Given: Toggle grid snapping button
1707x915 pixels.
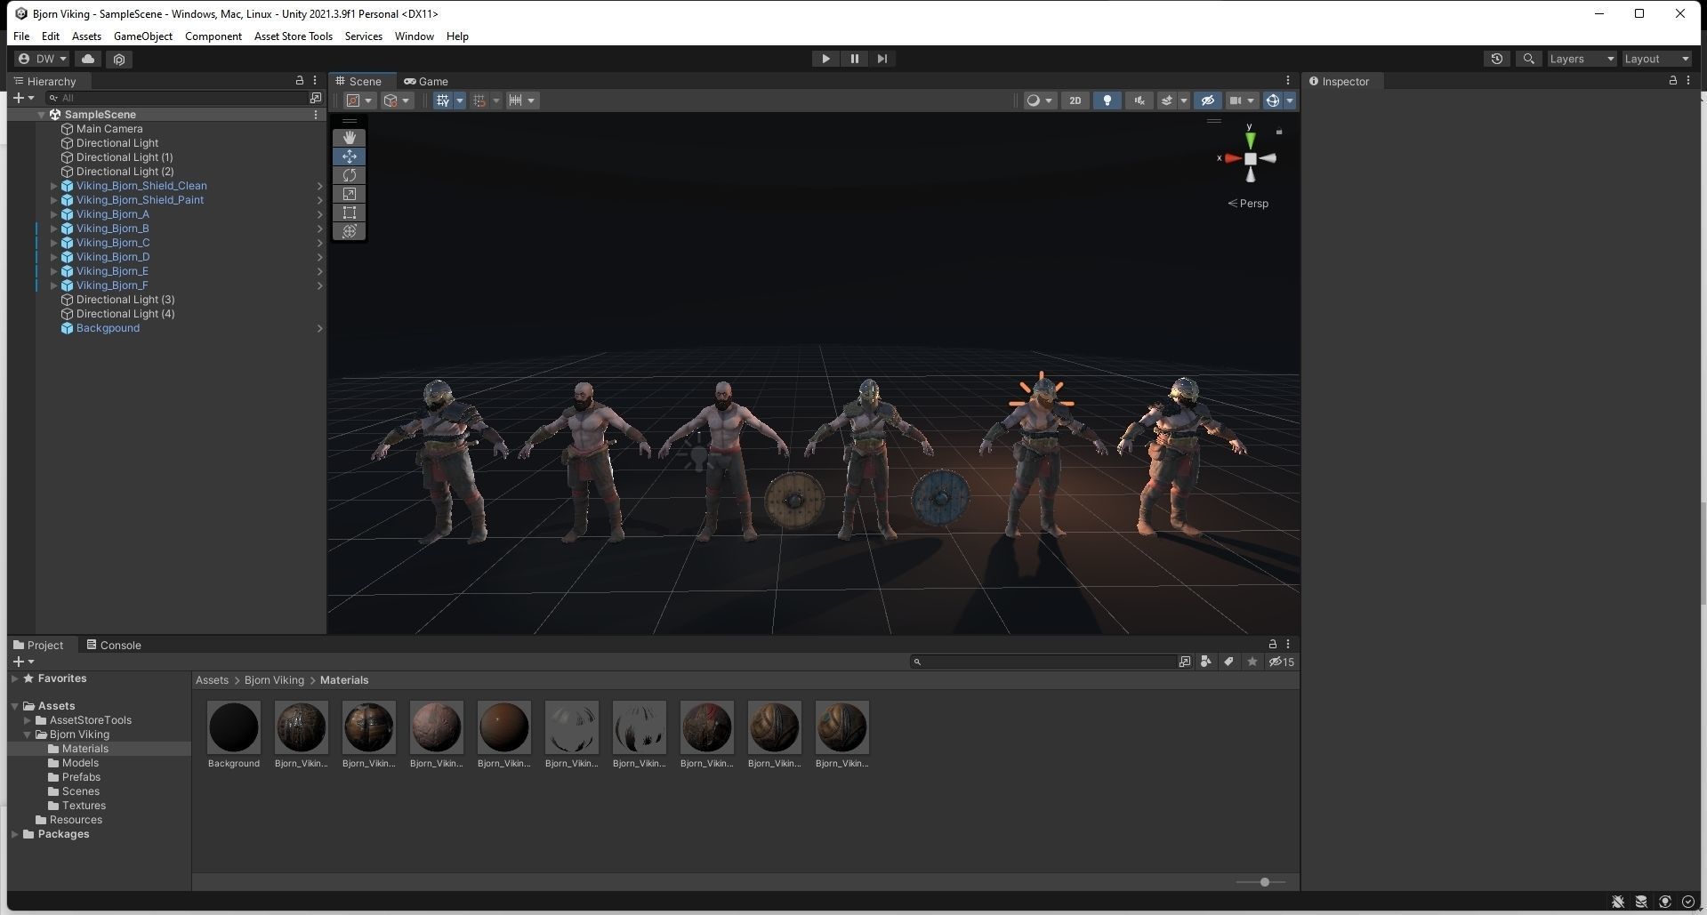Looking at the screenshot, I should click(x=479, y=100).
